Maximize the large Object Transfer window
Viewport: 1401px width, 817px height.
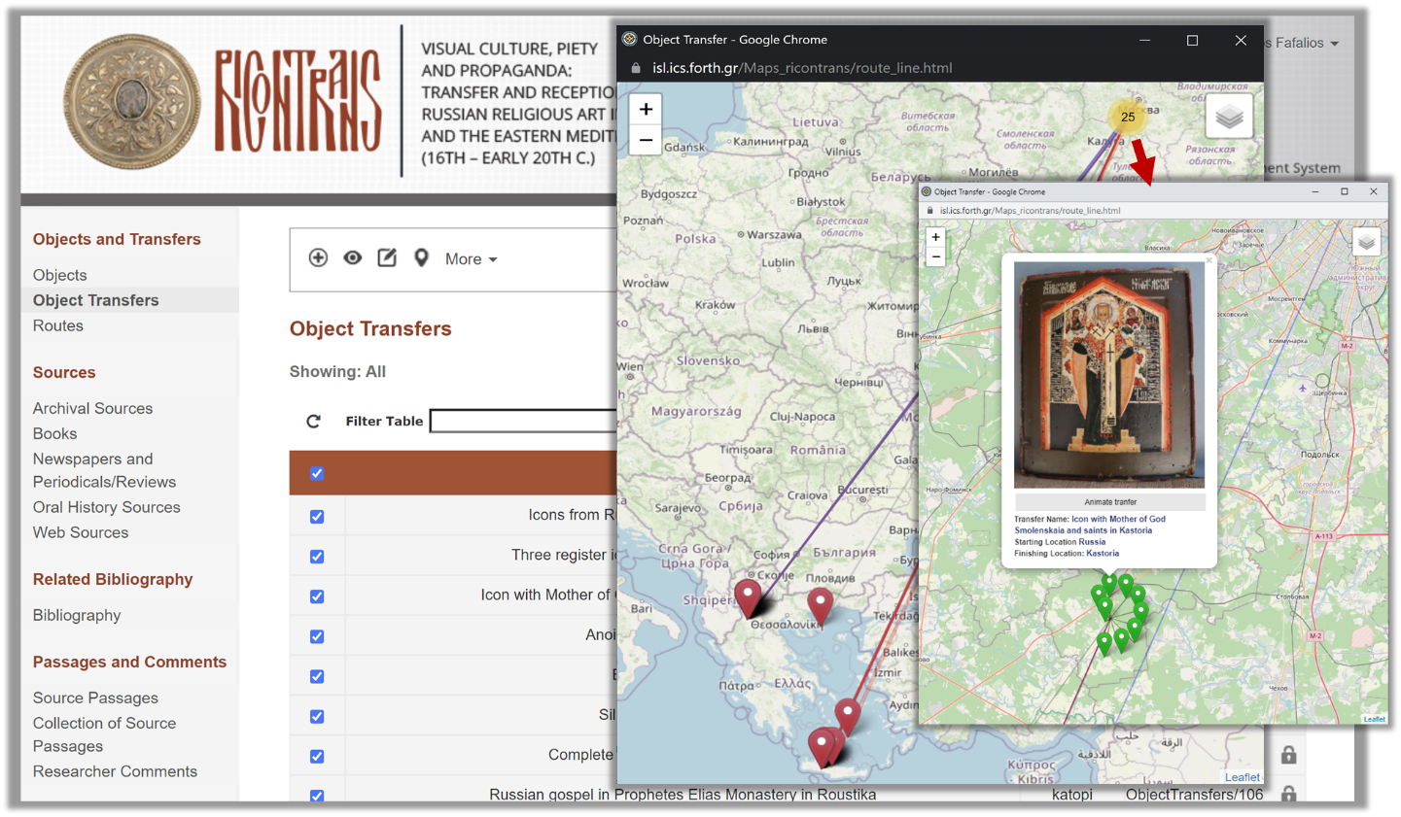1192,40
